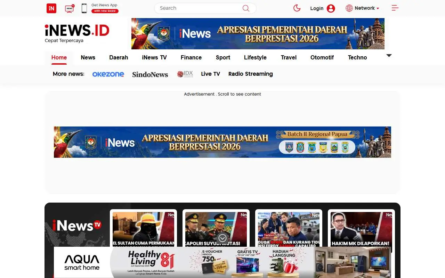This screenshot has height=278, width=445.
Task: Click the Batch II Regional Papua banner
Action: pyautogui.click(x=222, y=142)
